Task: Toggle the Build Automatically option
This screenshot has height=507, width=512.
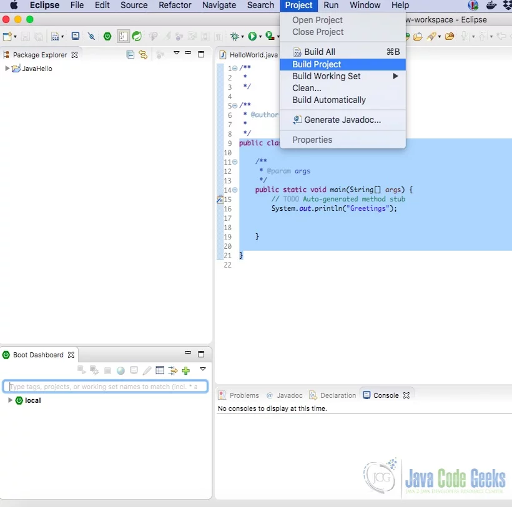Action: pyautogui.click(x=329, y=100)
